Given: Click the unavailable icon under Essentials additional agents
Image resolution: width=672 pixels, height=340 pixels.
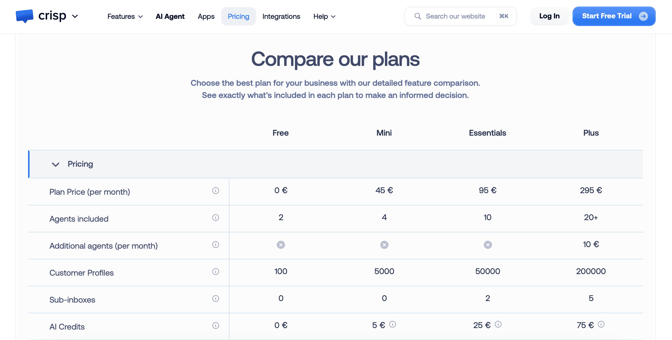Looking at the screenshot, I should [488, 245].
